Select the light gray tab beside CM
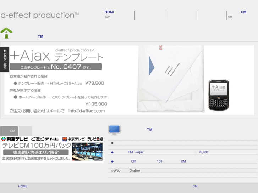 pyautogui.click(x=25, y=131)
